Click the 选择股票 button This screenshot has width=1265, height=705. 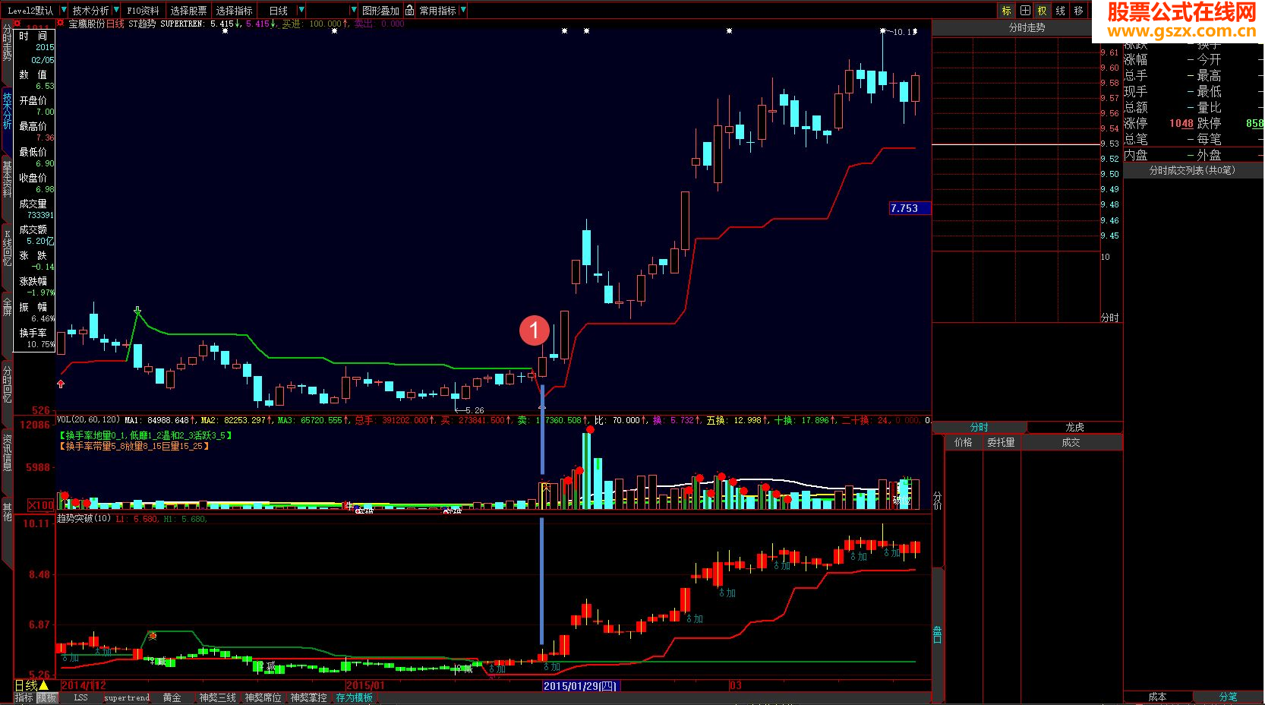coord(188,11)
